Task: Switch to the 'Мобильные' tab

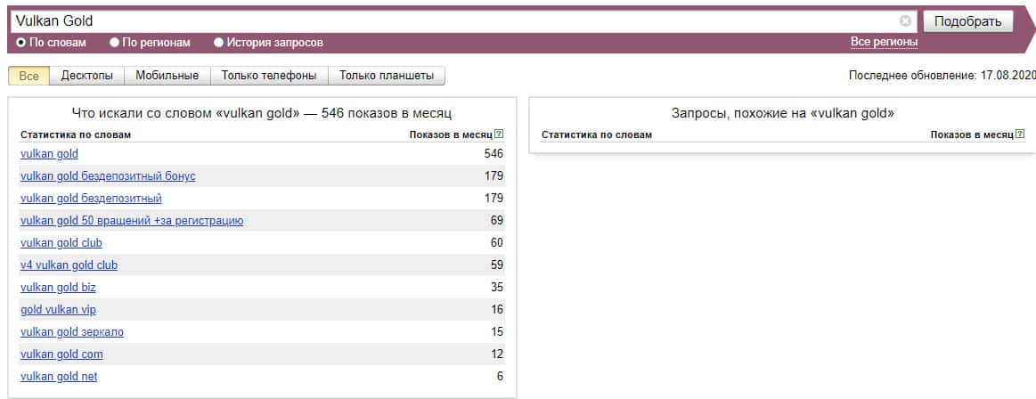Action: coord(167,76)
